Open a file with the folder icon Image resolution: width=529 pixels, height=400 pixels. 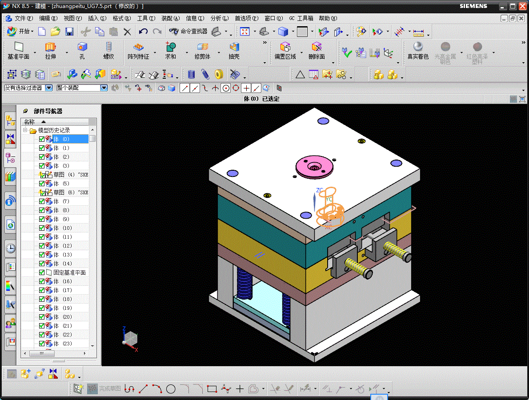click(x=55, y=32)
